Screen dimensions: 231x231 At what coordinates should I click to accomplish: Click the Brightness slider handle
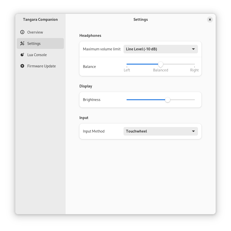[x=168, y=100]
